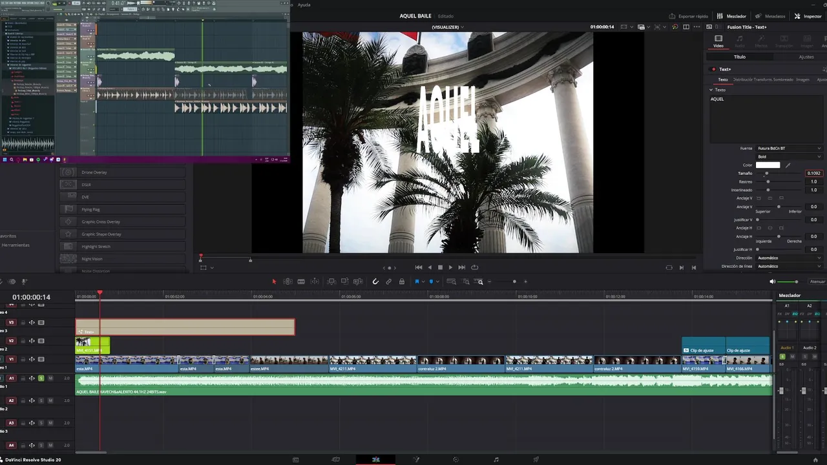The image size is (827, 465).
Task: Toggle timeline snapping magnet icon
Action: (x=375, y=282)
